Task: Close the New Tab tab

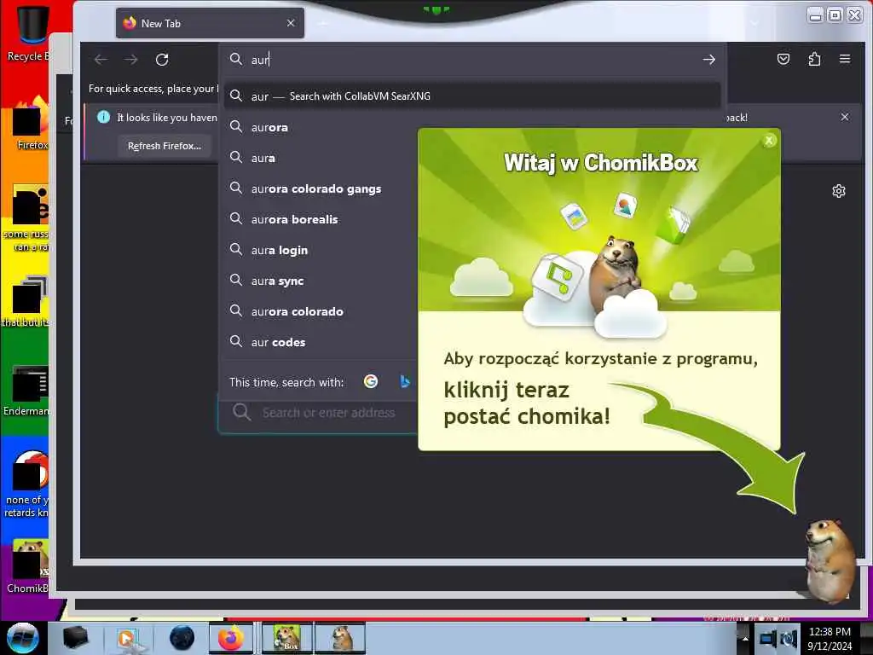Action: [x=291, y=23]
